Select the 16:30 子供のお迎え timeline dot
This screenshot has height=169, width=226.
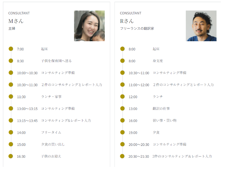click(x=11, y=156)
